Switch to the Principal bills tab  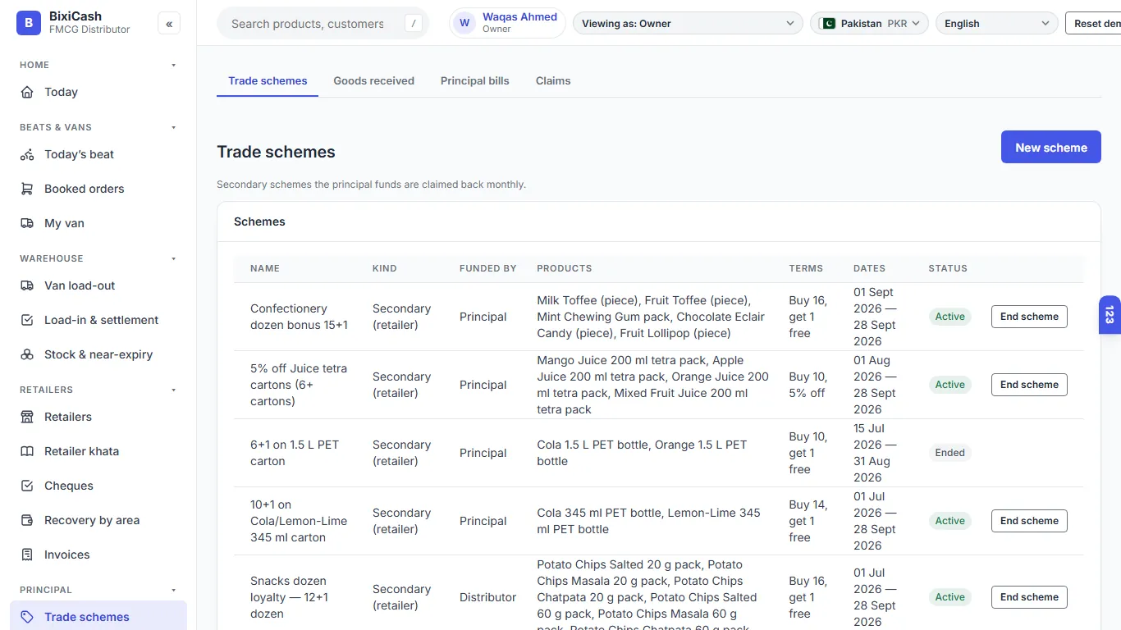pyautogui.click(x=474, y=80)
